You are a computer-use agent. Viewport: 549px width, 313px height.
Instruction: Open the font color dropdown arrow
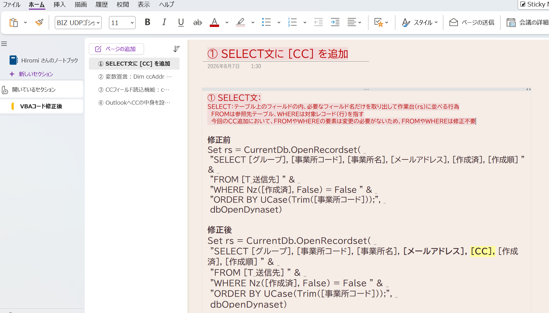pos(227,23)
